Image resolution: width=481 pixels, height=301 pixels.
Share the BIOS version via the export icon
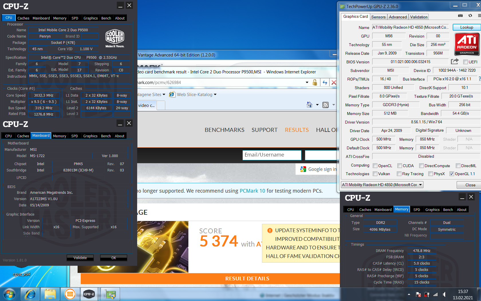[455, 61]
